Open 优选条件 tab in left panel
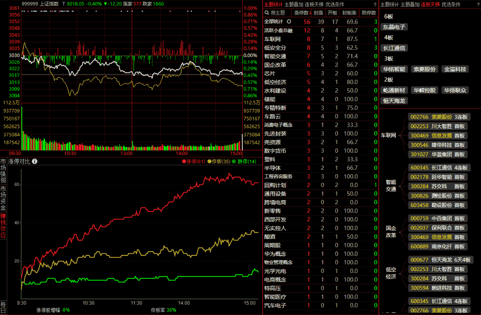The image size is (481, 315). coord(335,4)
